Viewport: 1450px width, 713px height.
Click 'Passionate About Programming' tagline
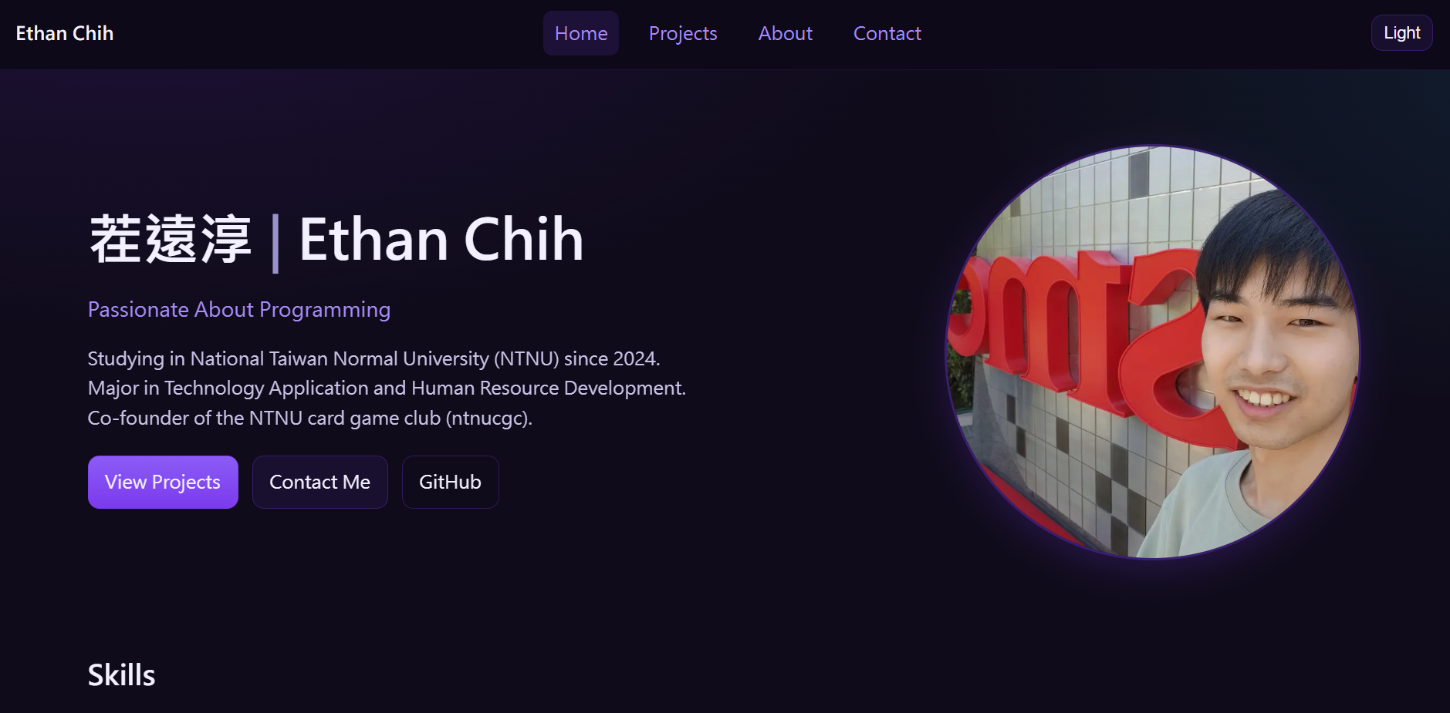coord(239,309)
